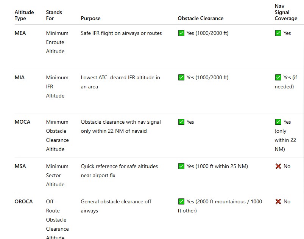Click the 'Obstacle Clearance' column header
The width and height of the screenshot is (304, 239).
pos(201,19)
